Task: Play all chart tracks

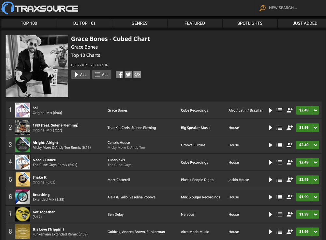Action: pos(81,74)
